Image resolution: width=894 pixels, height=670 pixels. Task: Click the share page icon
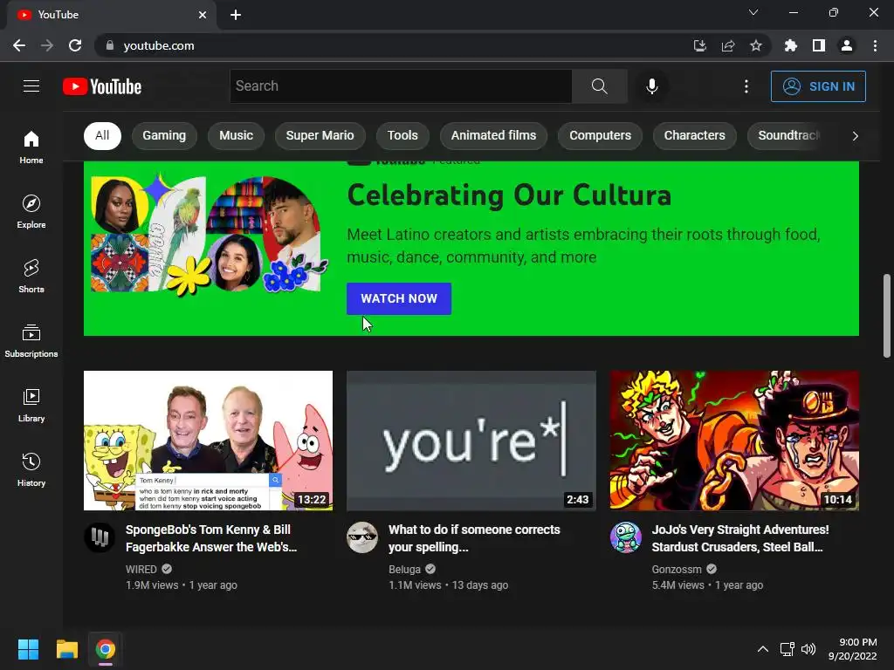point(727,45)
